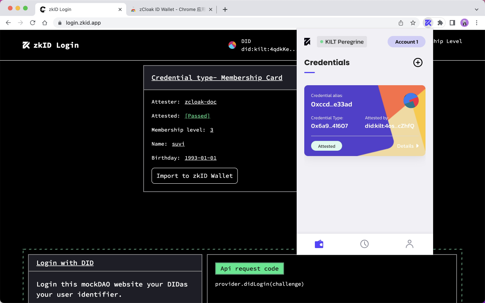Click the DID avatar icon in header
The height and width of the screenshot is (303, 485).
pos(232,45)
